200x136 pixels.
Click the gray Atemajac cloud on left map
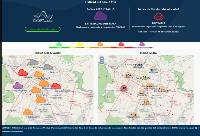click(33, 62)
